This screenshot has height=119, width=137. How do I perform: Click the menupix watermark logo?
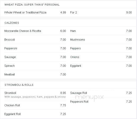pyautogui.click(x=89, y=98)
